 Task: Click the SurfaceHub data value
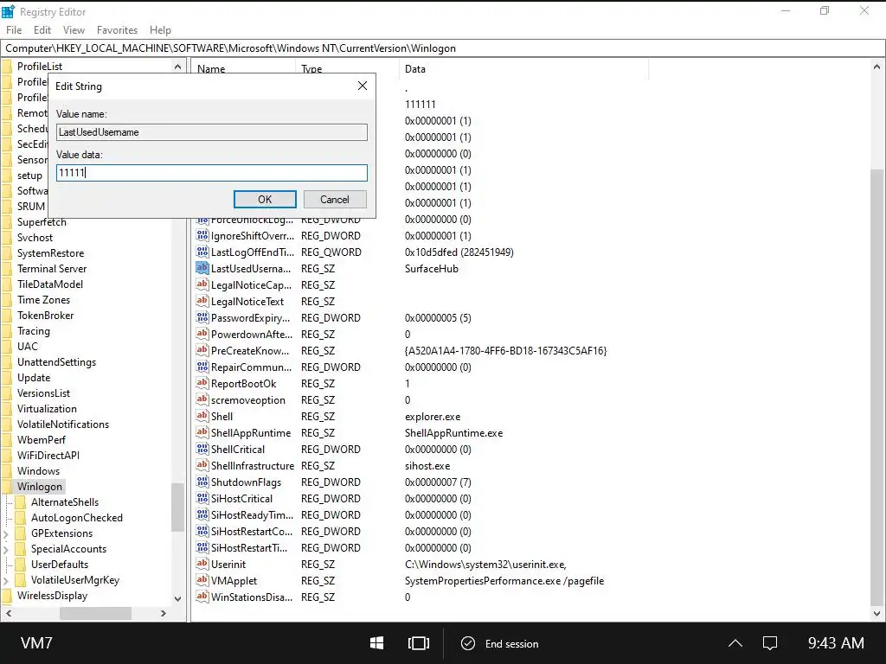point(432,269)
